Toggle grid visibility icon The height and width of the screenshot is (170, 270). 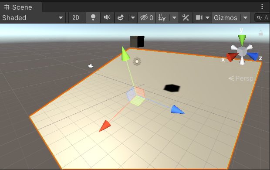162,18
